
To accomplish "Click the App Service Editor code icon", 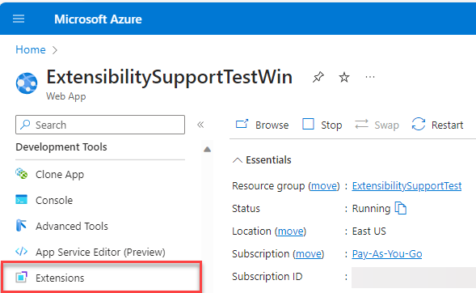I will click(x=22, y=252).
